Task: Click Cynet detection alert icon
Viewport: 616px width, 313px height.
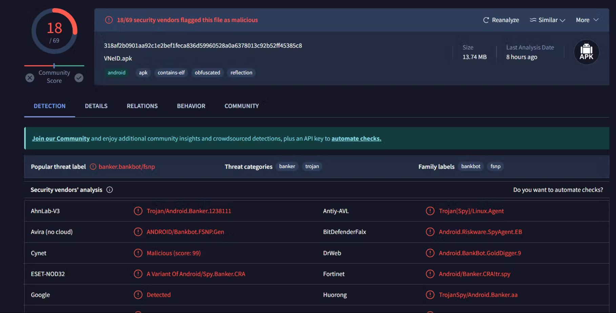Action: tap(138, 253)
